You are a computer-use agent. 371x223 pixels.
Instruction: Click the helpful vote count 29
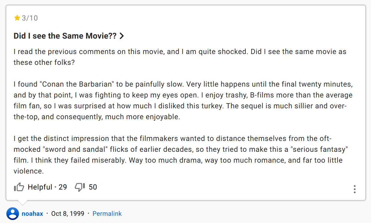63,187
